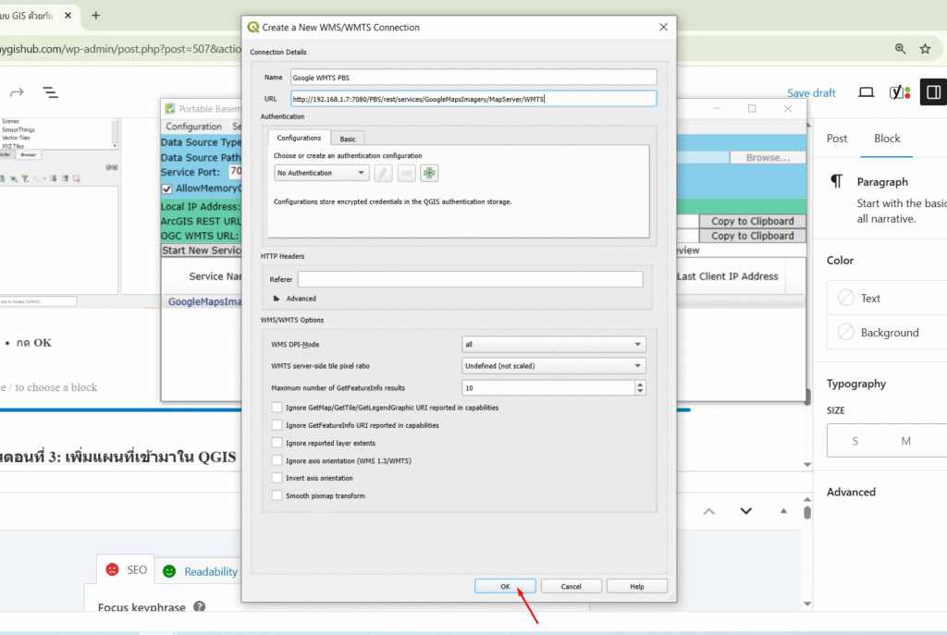Check Ignore GetFeatureInfo URI reported in capabilities

coord(277,425)
